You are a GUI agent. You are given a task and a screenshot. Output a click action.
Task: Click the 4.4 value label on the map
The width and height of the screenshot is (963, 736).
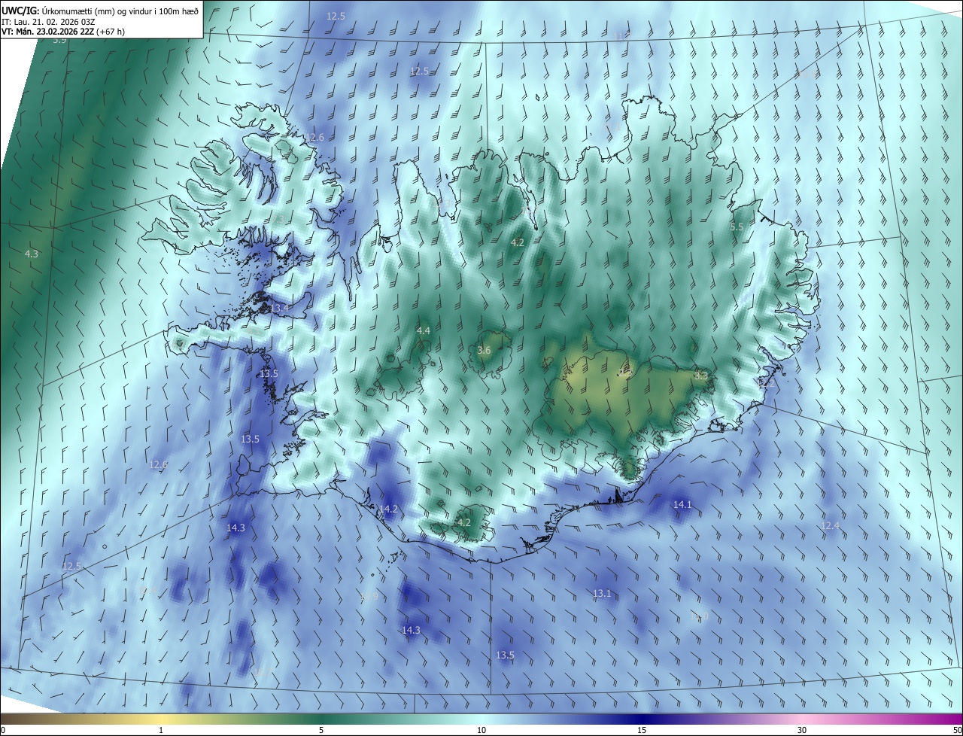pyautogui.click(x=424, y=330)
